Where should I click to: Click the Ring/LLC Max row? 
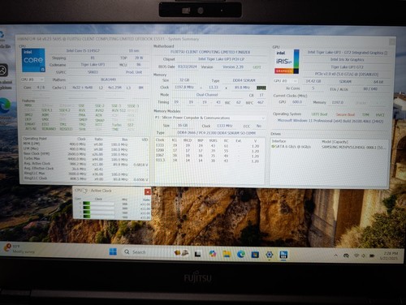pos(85,174)
